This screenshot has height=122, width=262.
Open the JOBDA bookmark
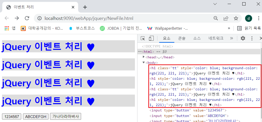[121, 28]
